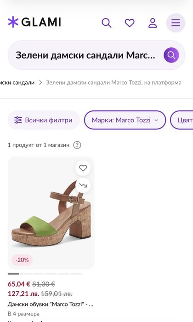Focus the search field with Зелени дамски сандали
This screenshot has width=193, height=322.
96,55
